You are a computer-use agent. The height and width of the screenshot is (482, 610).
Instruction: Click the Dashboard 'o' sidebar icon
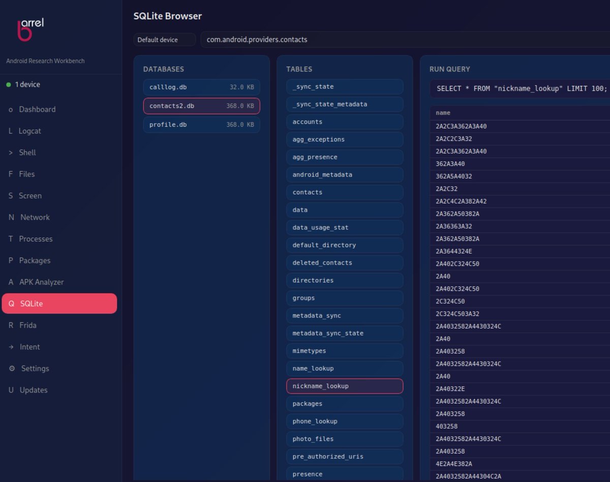point(11,109)
